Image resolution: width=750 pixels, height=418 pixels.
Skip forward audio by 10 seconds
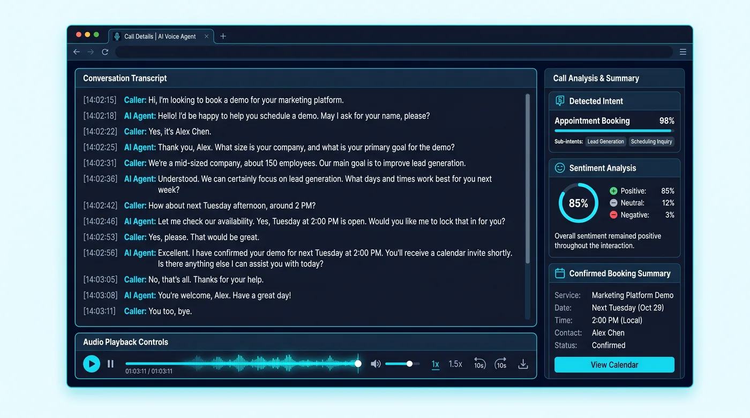point(501,364)
